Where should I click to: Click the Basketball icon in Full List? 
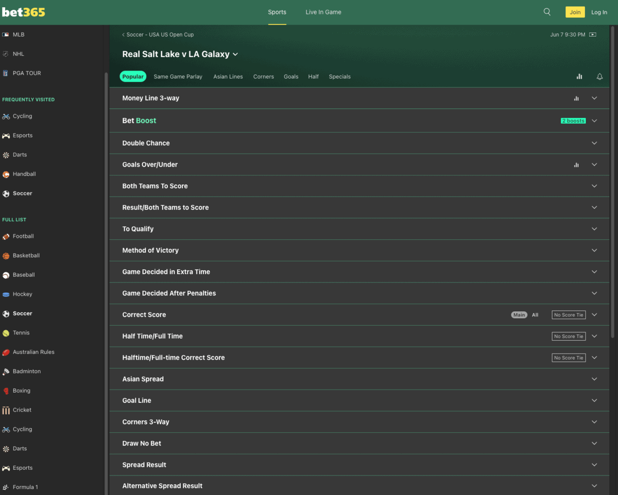[x=6, y=256]
